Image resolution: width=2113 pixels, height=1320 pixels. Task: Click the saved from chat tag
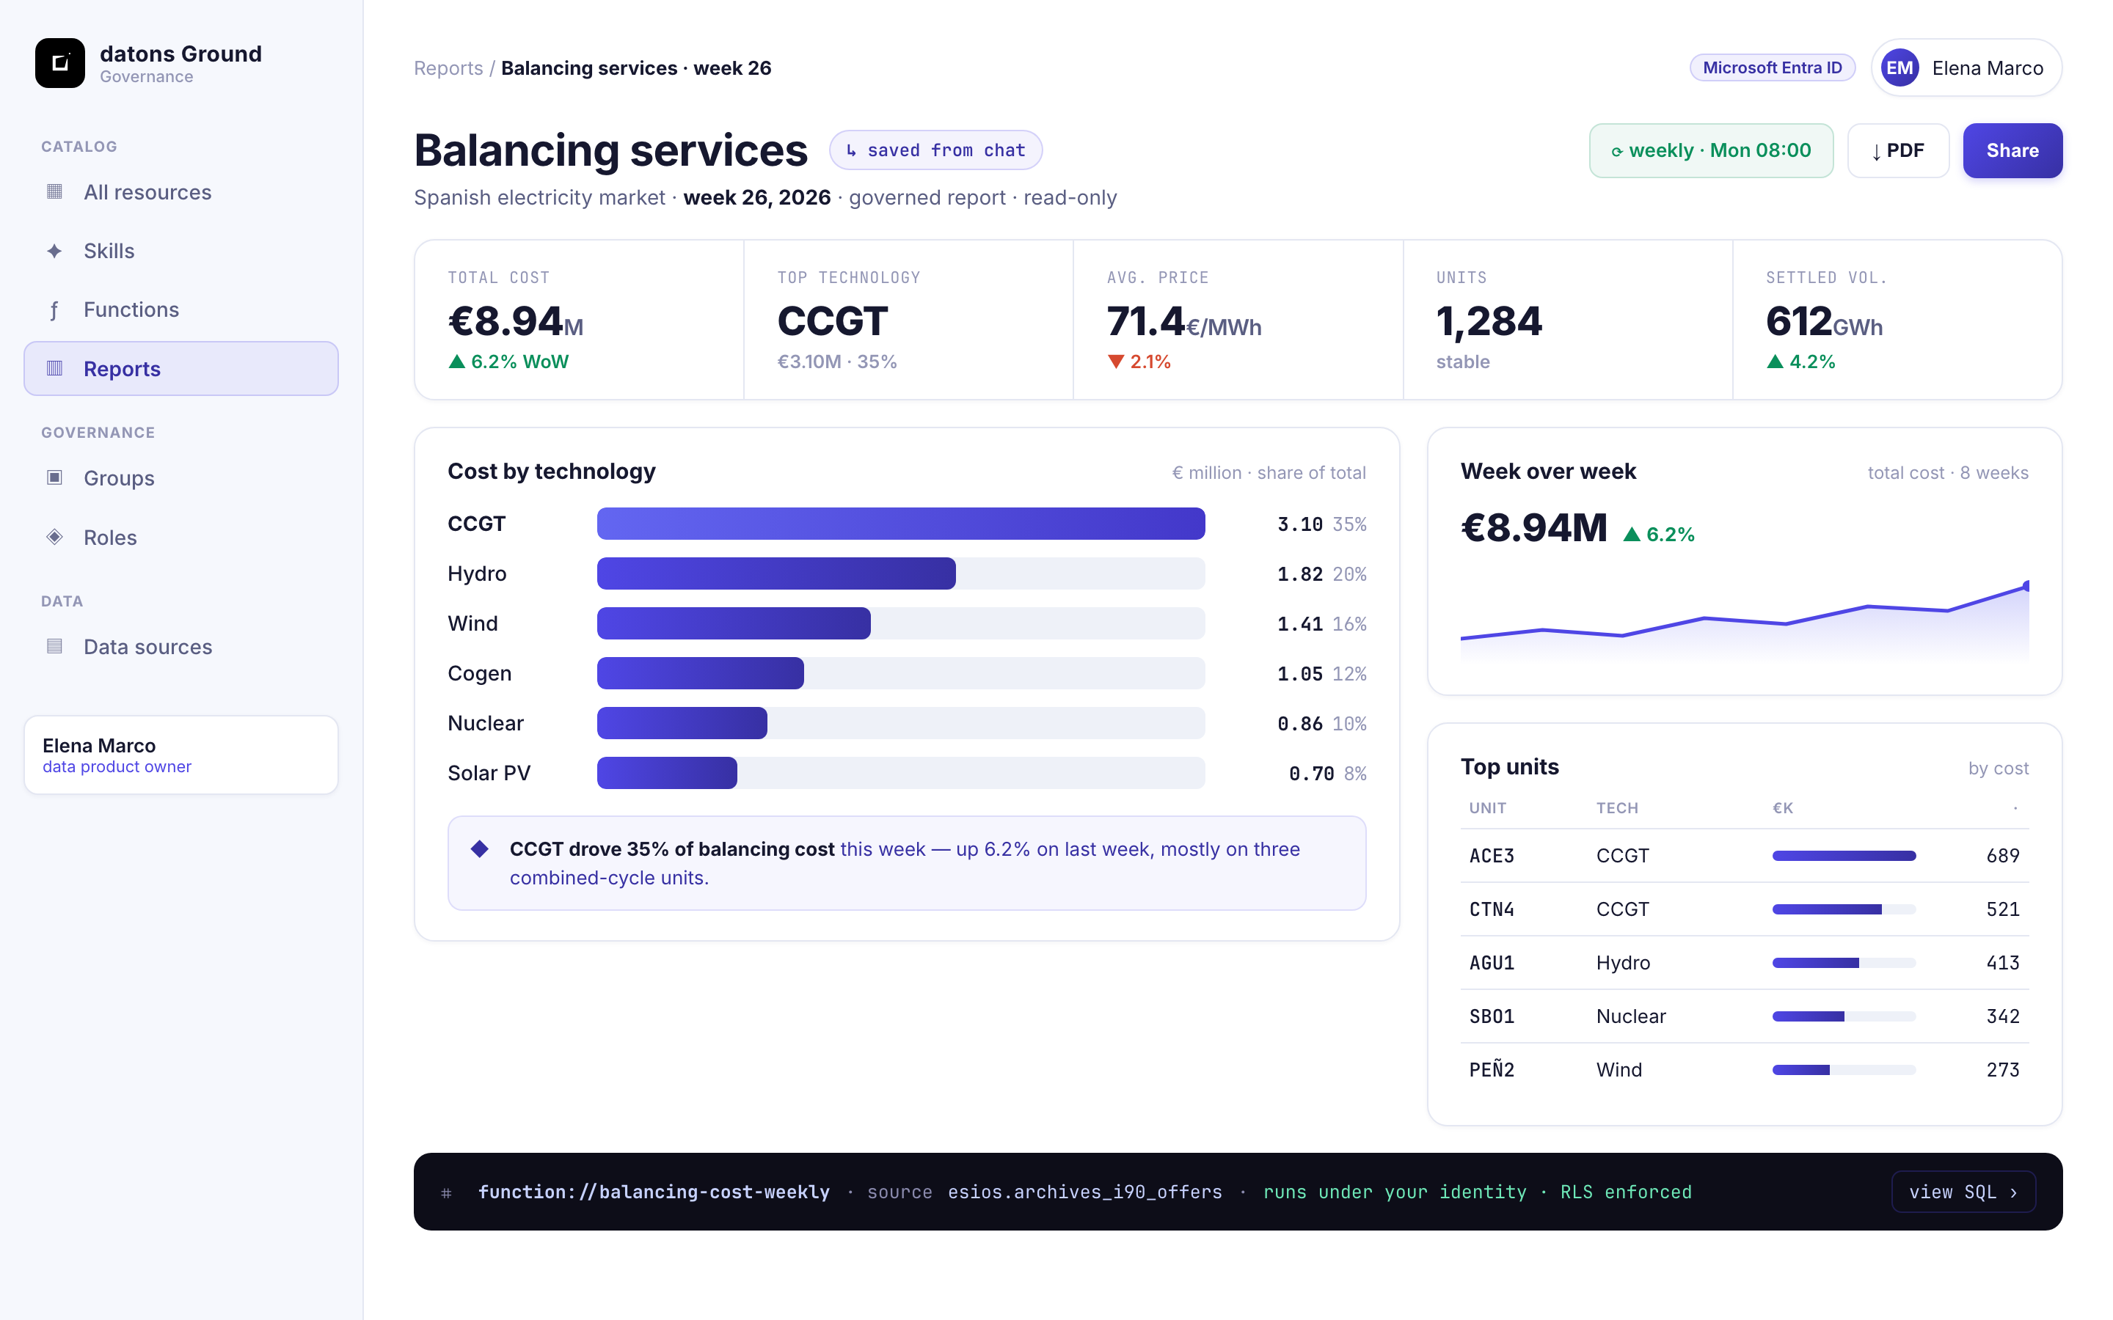tap(935, 150)
